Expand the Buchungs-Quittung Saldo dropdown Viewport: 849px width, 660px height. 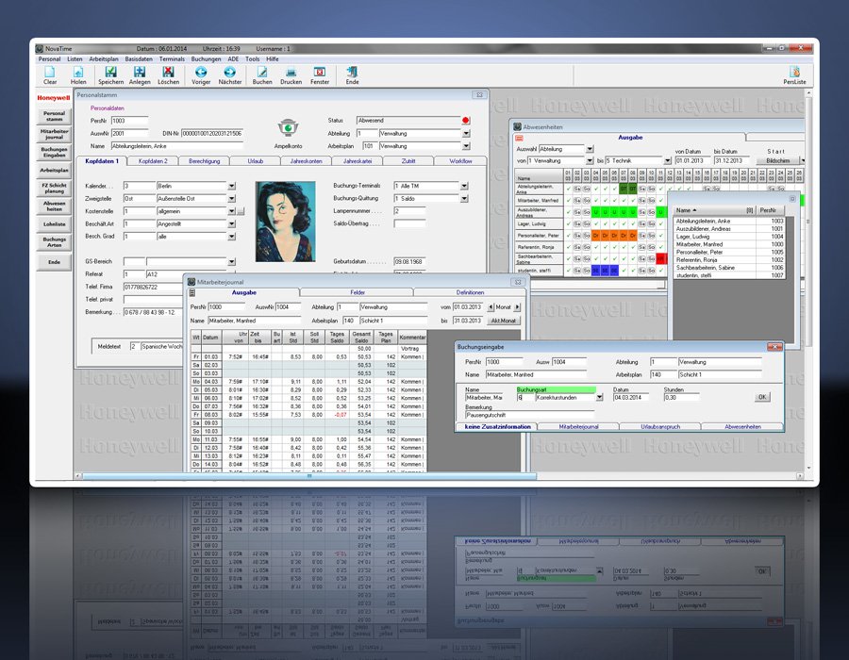[464, 199]
